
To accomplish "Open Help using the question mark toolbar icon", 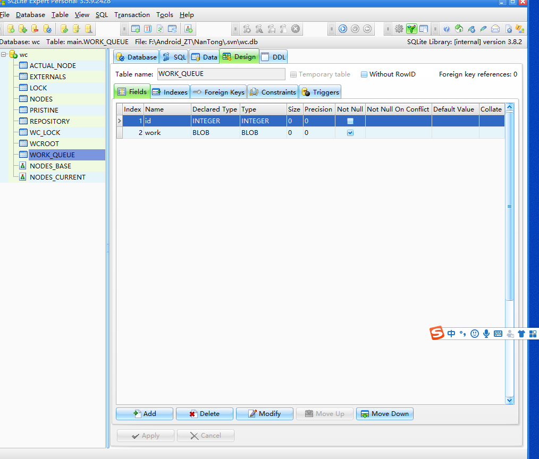I will coord(447,29).
